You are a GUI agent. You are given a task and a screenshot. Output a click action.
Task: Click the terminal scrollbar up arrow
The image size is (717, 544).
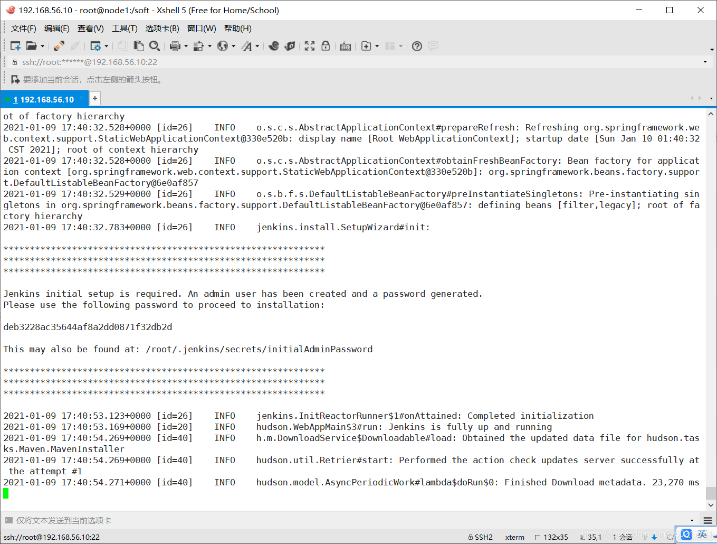pyautogui.click(x=711, y=114)
